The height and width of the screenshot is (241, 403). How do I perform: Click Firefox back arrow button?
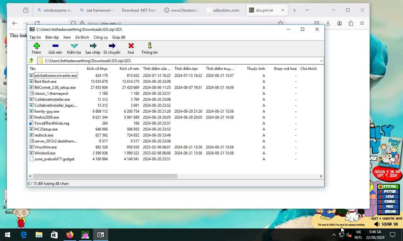tap(14, 23)
